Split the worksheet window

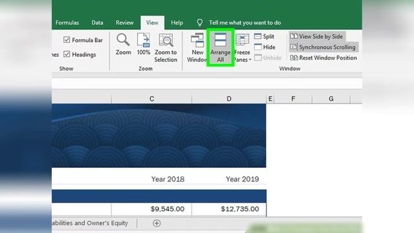[x=264, y=36]
